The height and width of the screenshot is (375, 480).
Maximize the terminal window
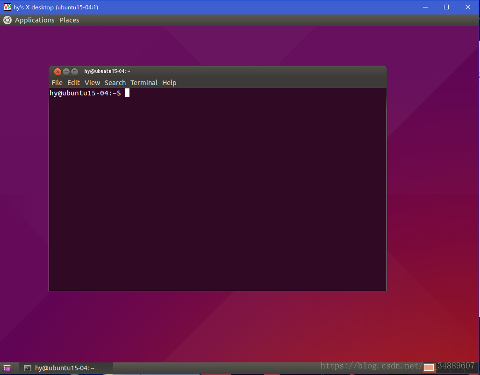(74, 72)
